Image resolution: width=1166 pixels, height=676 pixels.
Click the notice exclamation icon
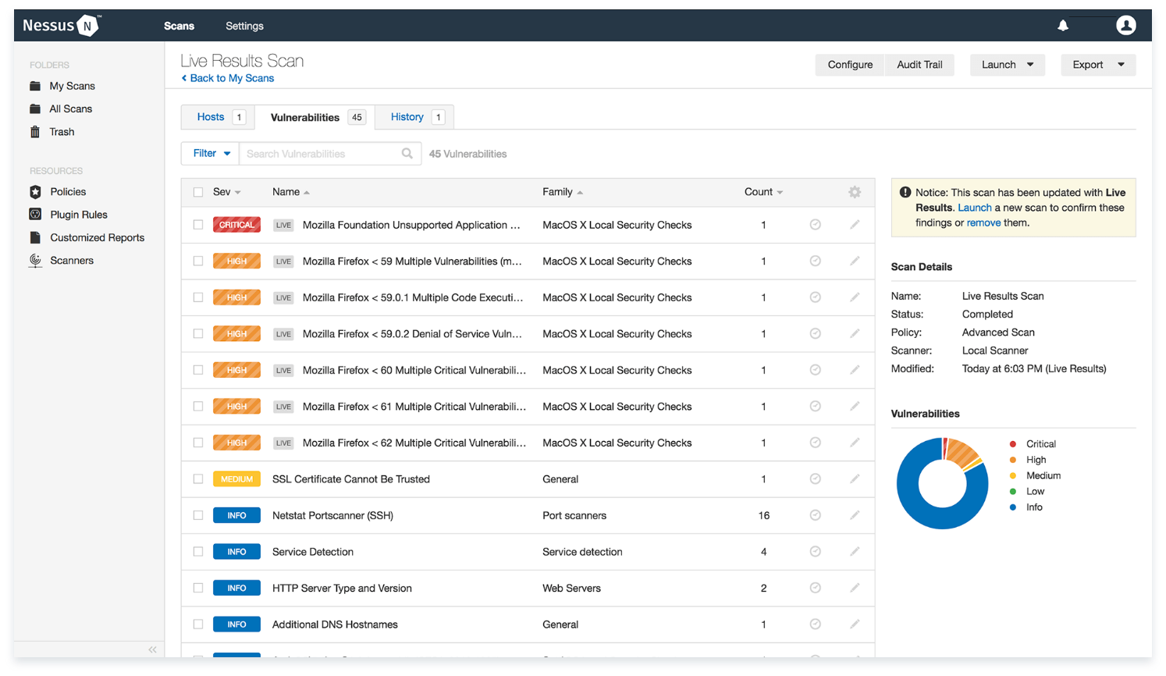905,192
